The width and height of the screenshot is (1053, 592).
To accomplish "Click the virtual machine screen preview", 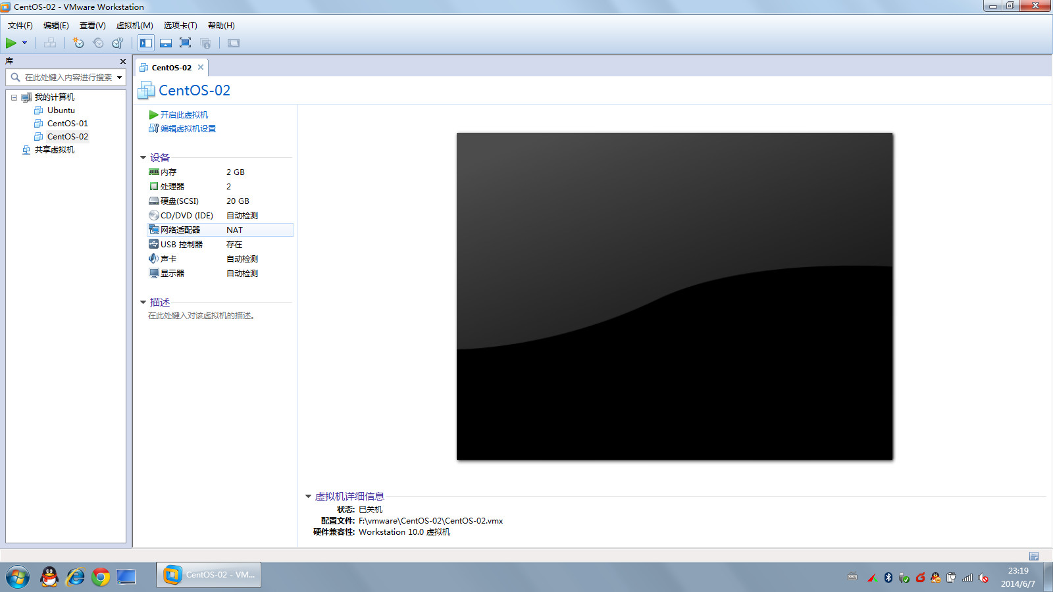I will coord(675,297).
